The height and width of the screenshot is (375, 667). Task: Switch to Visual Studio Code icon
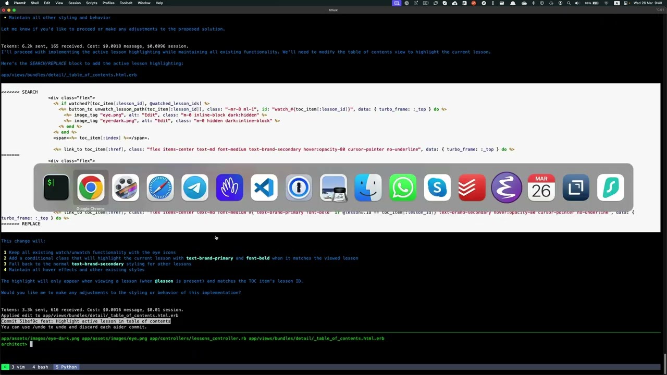tap(264, 187)
